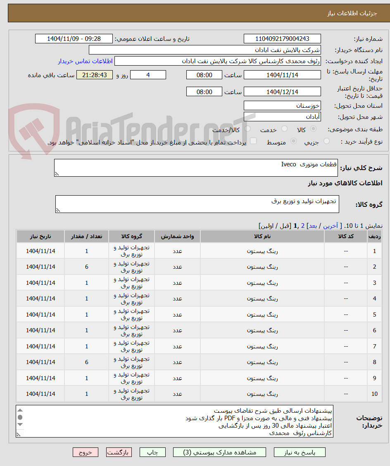Click the ردیف column header
Viewport: 390px width, 466px height.
point(375,236)
